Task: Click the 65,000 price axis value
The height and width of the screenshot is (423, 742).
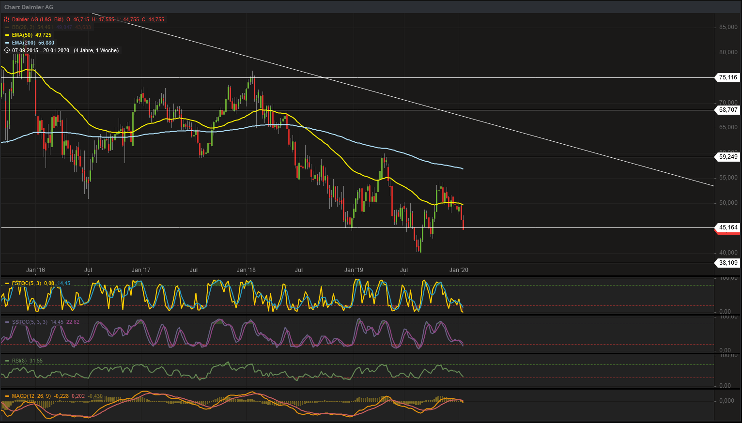Action: click(728, 127)
